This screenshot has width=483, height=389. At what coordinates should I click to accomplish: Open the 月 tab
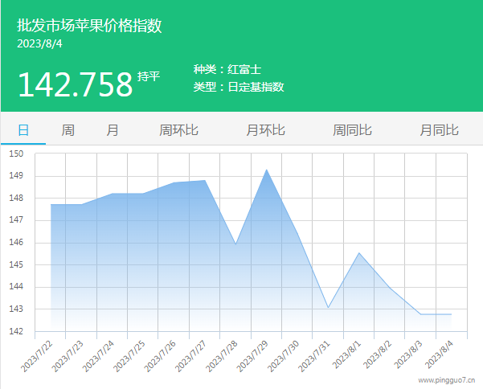tap(113, 130)
